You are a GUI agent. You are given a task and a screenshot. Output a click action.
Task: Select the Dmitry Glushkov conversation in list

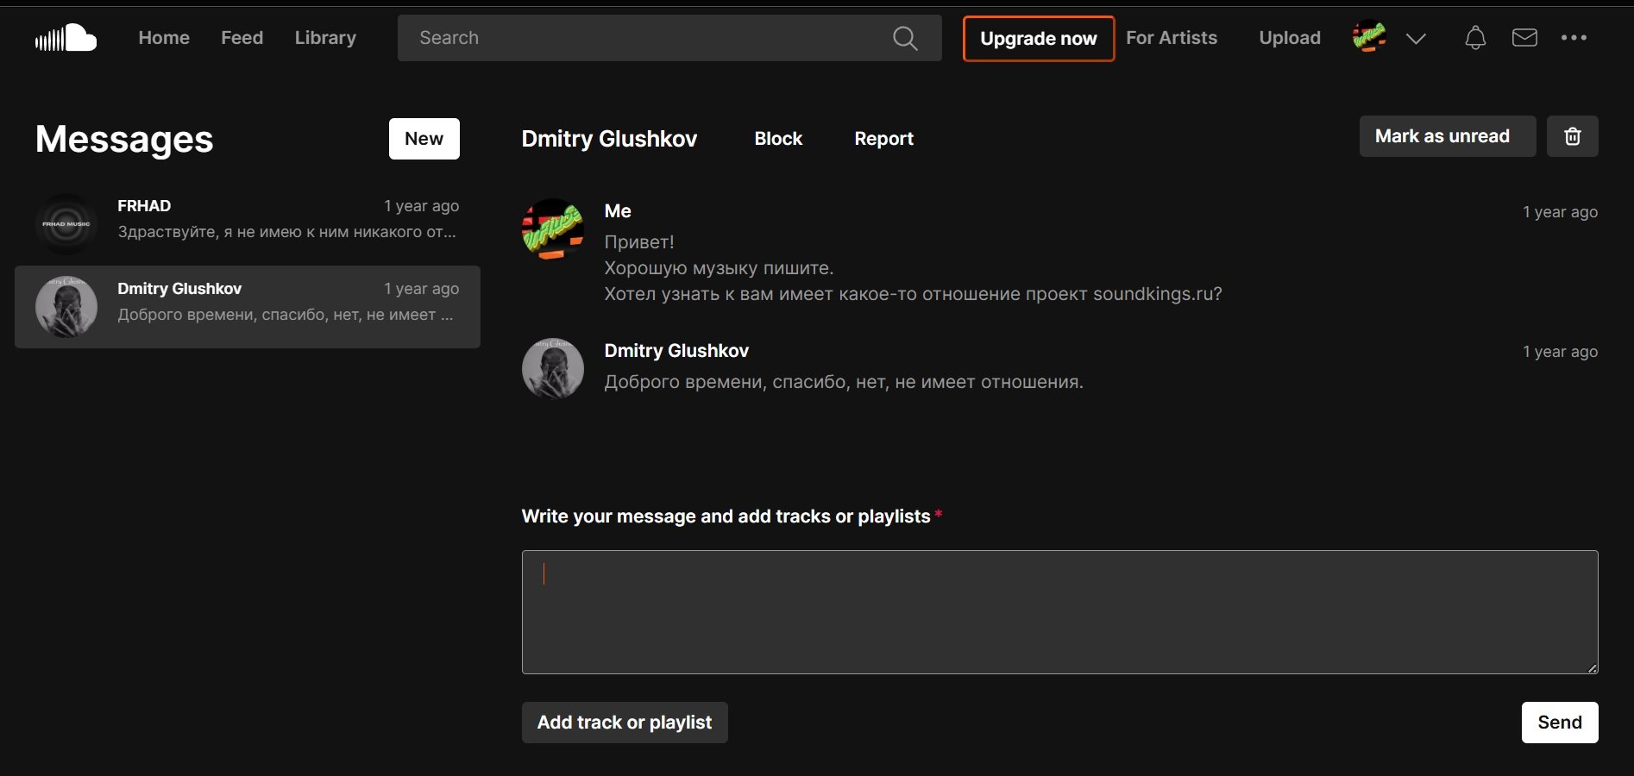point(248,307)
